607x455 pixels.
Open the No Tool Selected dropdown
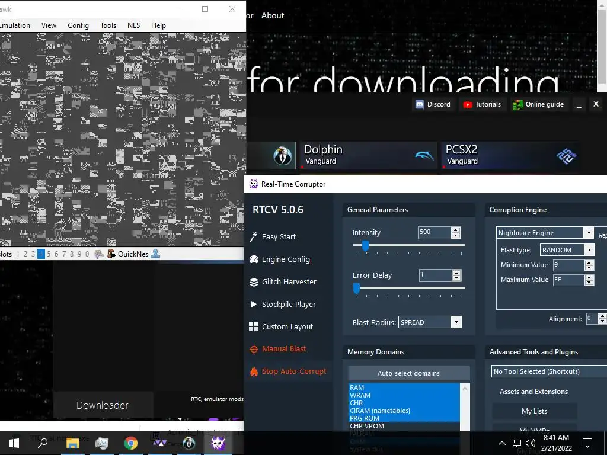pos(550,371)
